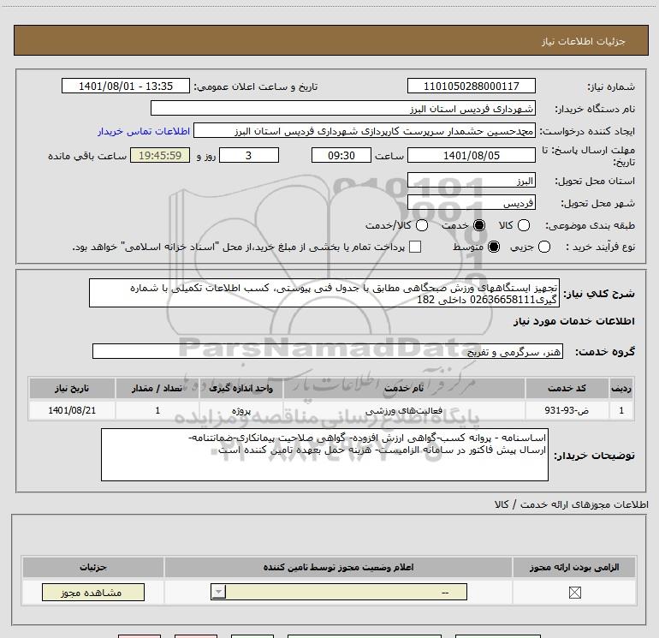The height and width of the screenshot is (638, 659).
Task: Click request creator name field
Action: point(365,131)
